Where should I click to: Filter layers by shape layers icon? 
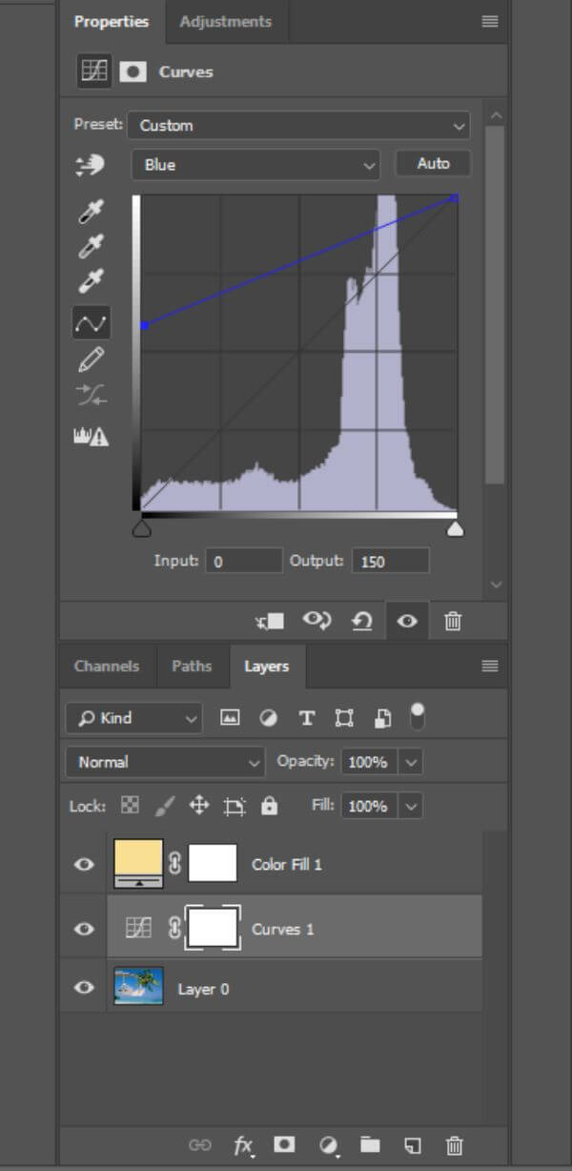coord(344,718)
